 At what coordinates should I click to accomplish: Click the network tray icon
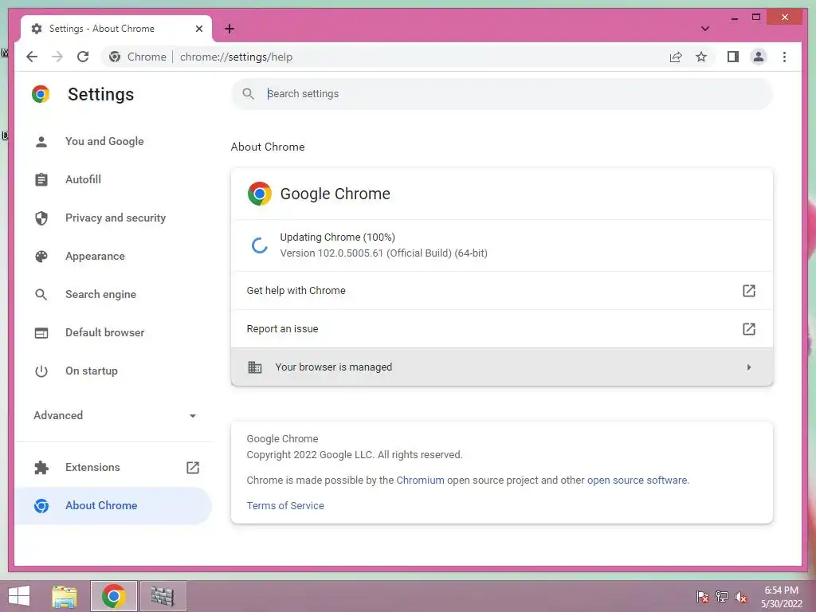[722, 596]
